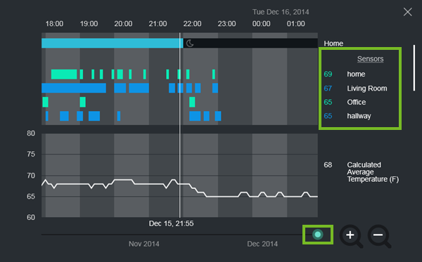Select the hallway sensor label
This screenshot has width=422, height=262.
(359, 116)
